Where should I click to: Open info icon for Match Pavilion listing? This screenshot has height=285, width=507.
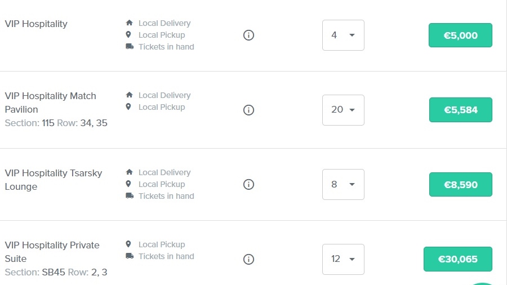click(x=248, y=110)
